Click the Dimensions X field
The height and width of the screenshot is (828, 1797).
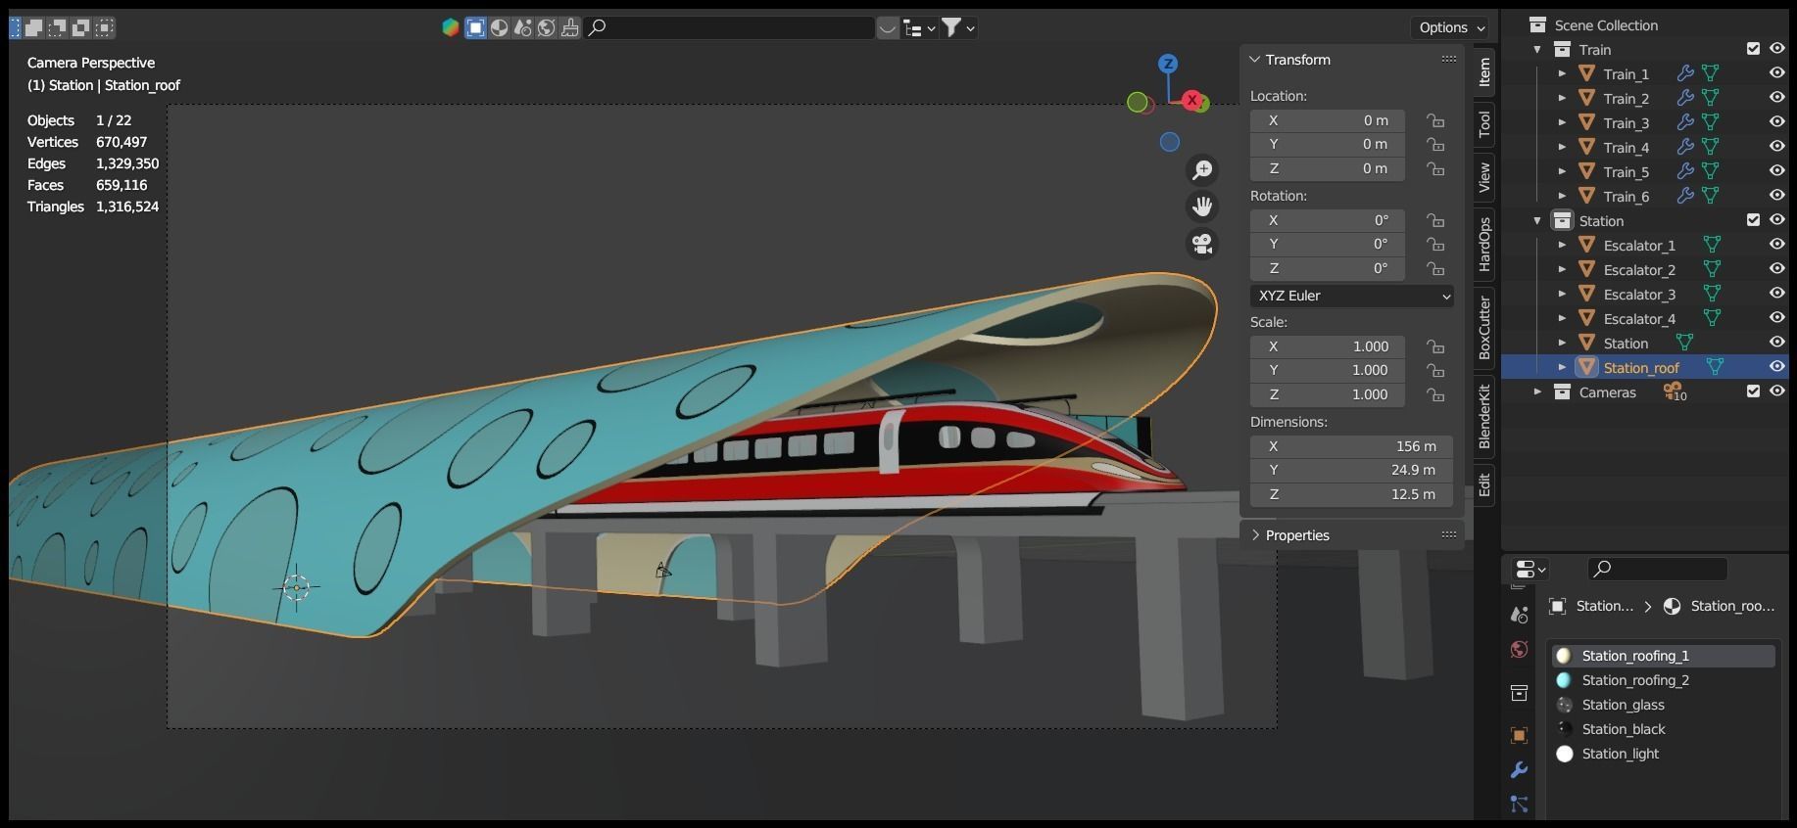(1351, 446)
